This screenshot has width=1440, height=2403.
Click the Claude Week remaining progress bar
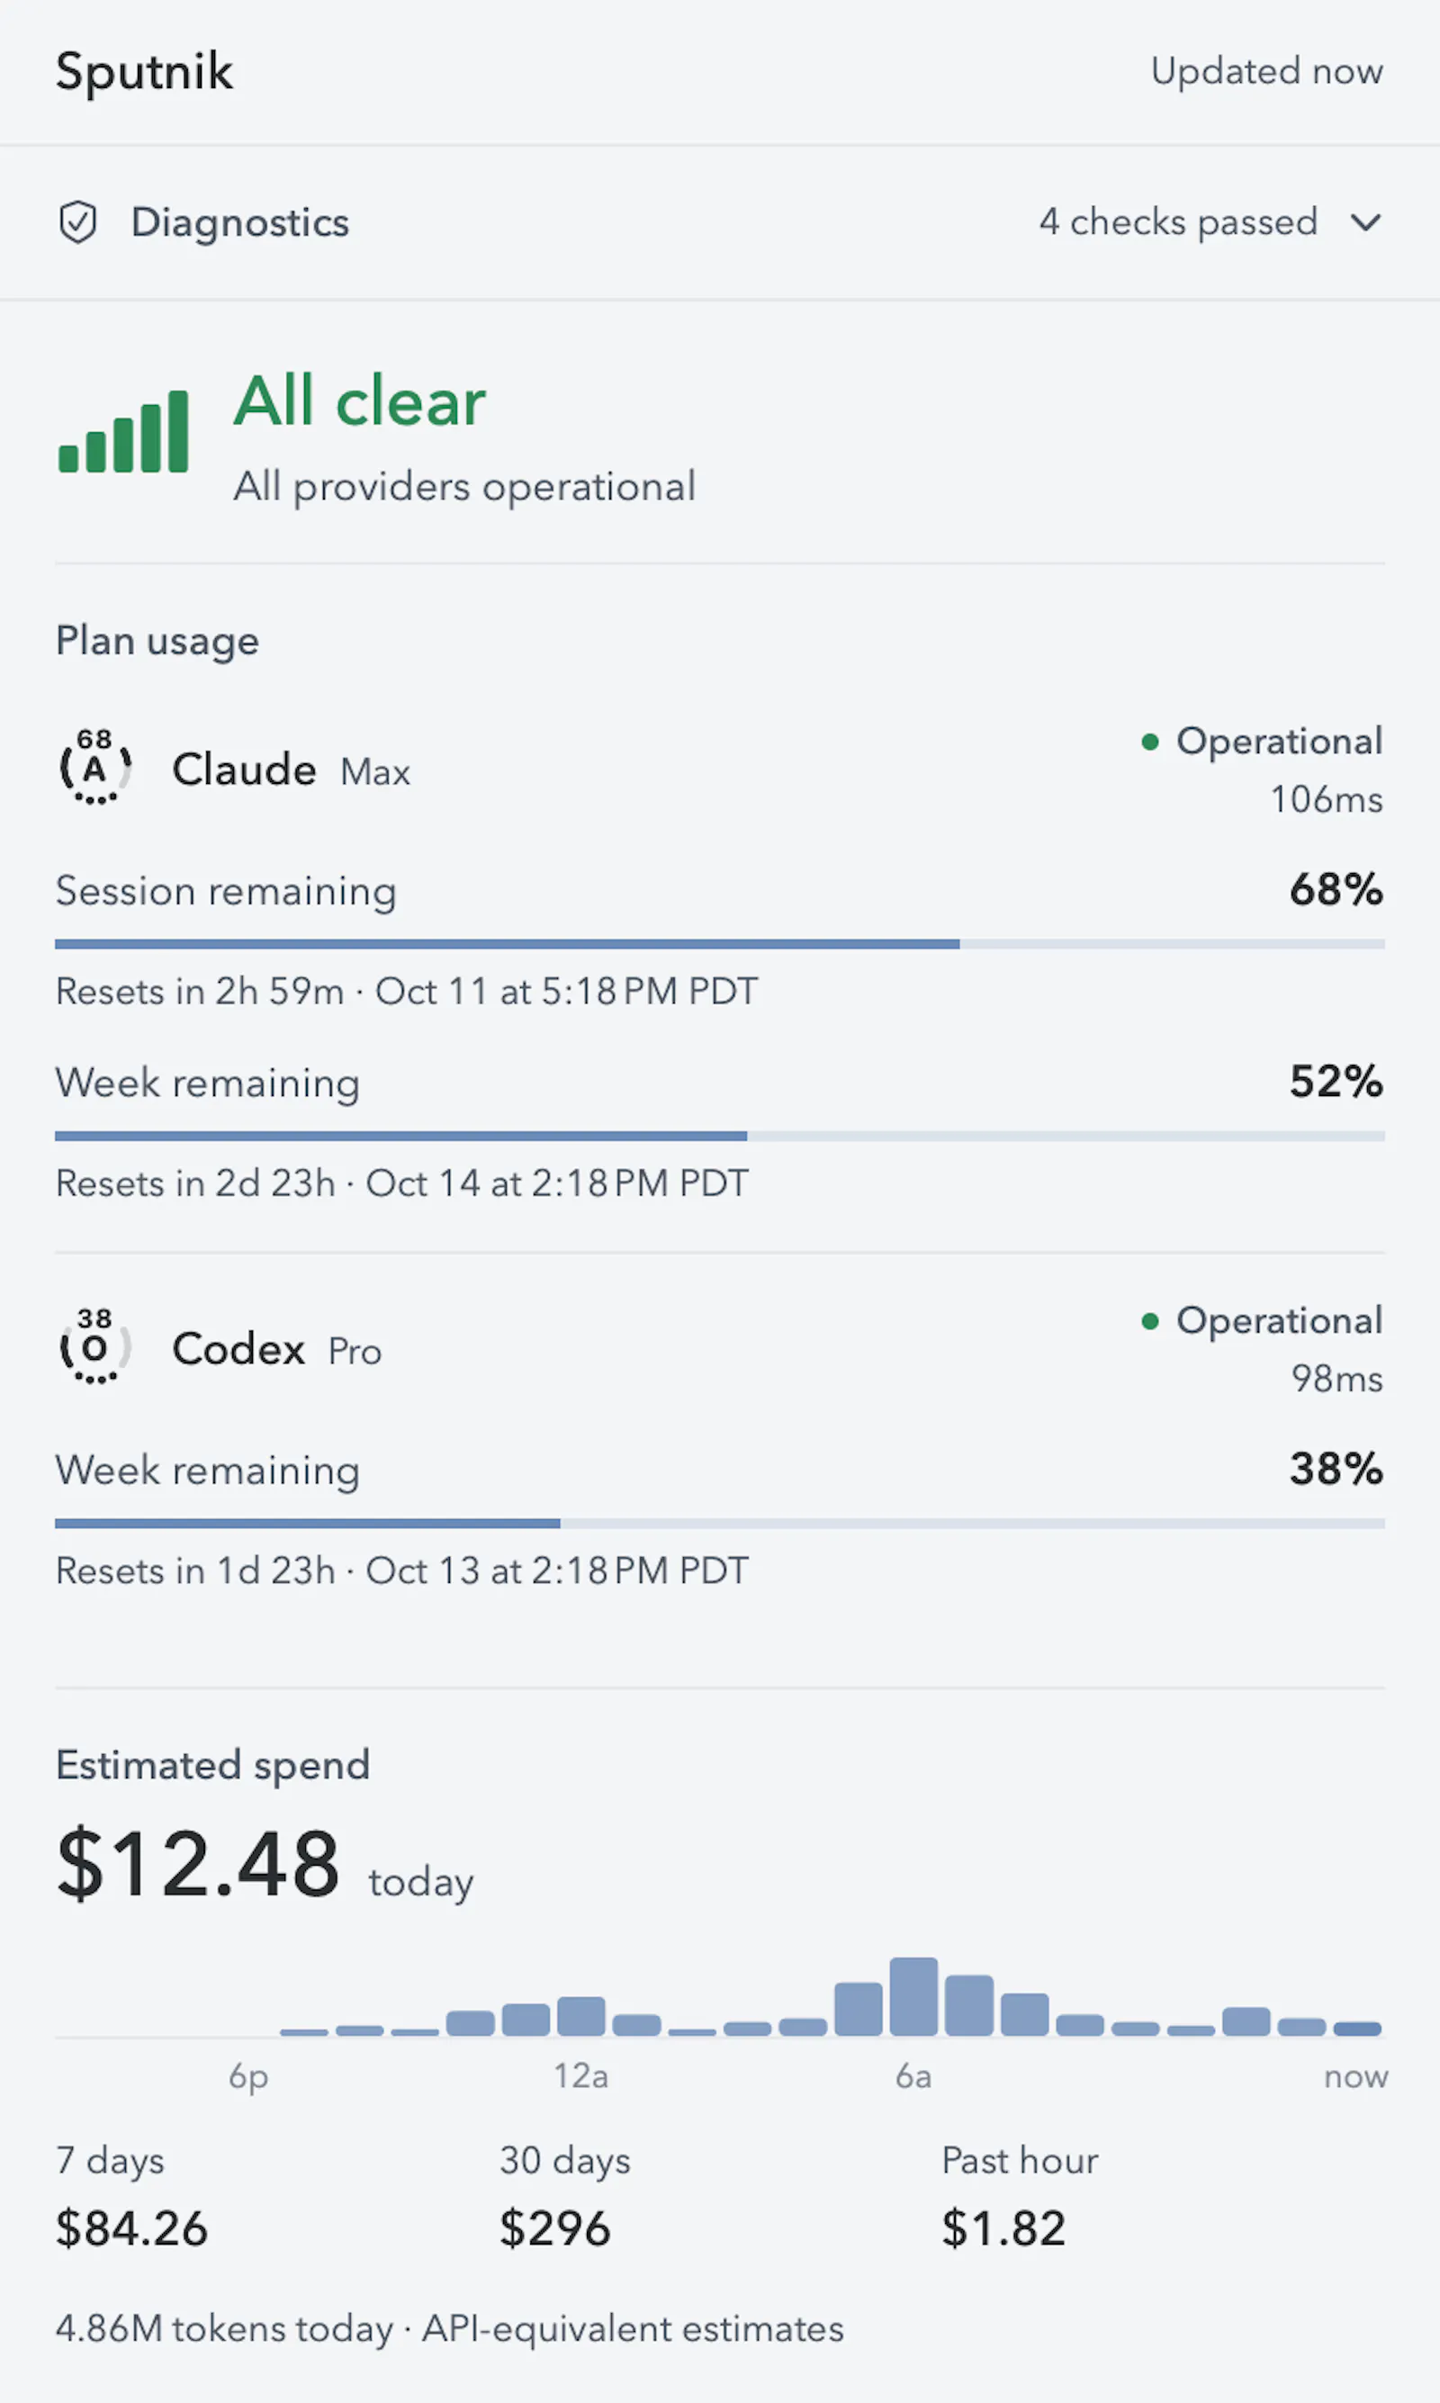pyautogui.click(x=720, y=1136)
